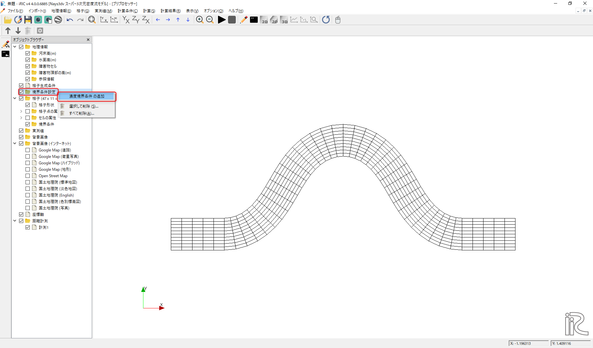Open the ヘルプ(H) menu
This screenshot has width=593, height=348.
click(x=236, y=11)
